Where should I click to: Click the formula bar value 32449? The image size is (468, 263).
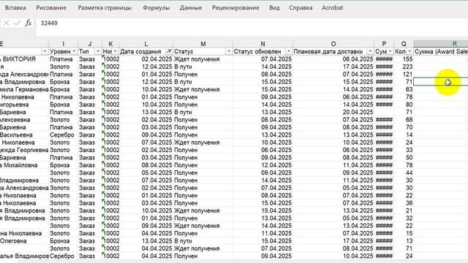(49, 23)
